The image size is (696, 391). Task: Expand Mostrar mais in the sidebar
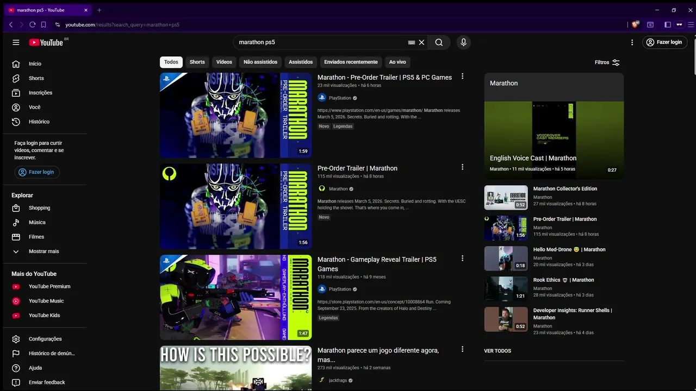45,251
